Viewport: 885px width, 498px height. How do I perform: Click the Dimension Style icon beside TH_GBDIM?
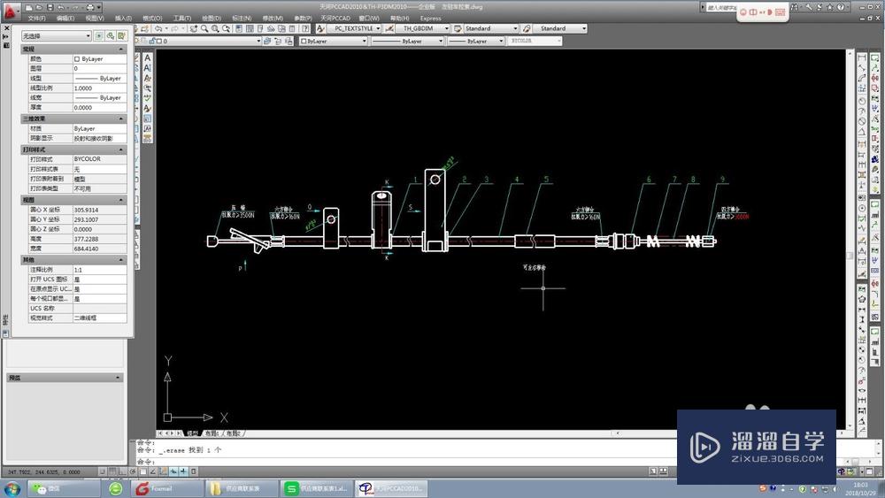pyautogui.click(x=389, y=28)
